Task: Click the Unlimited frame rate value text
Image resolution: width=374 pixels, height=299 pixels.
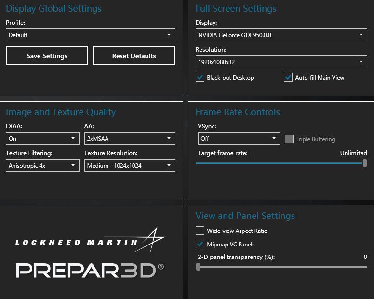Action: tap(353, 153)
